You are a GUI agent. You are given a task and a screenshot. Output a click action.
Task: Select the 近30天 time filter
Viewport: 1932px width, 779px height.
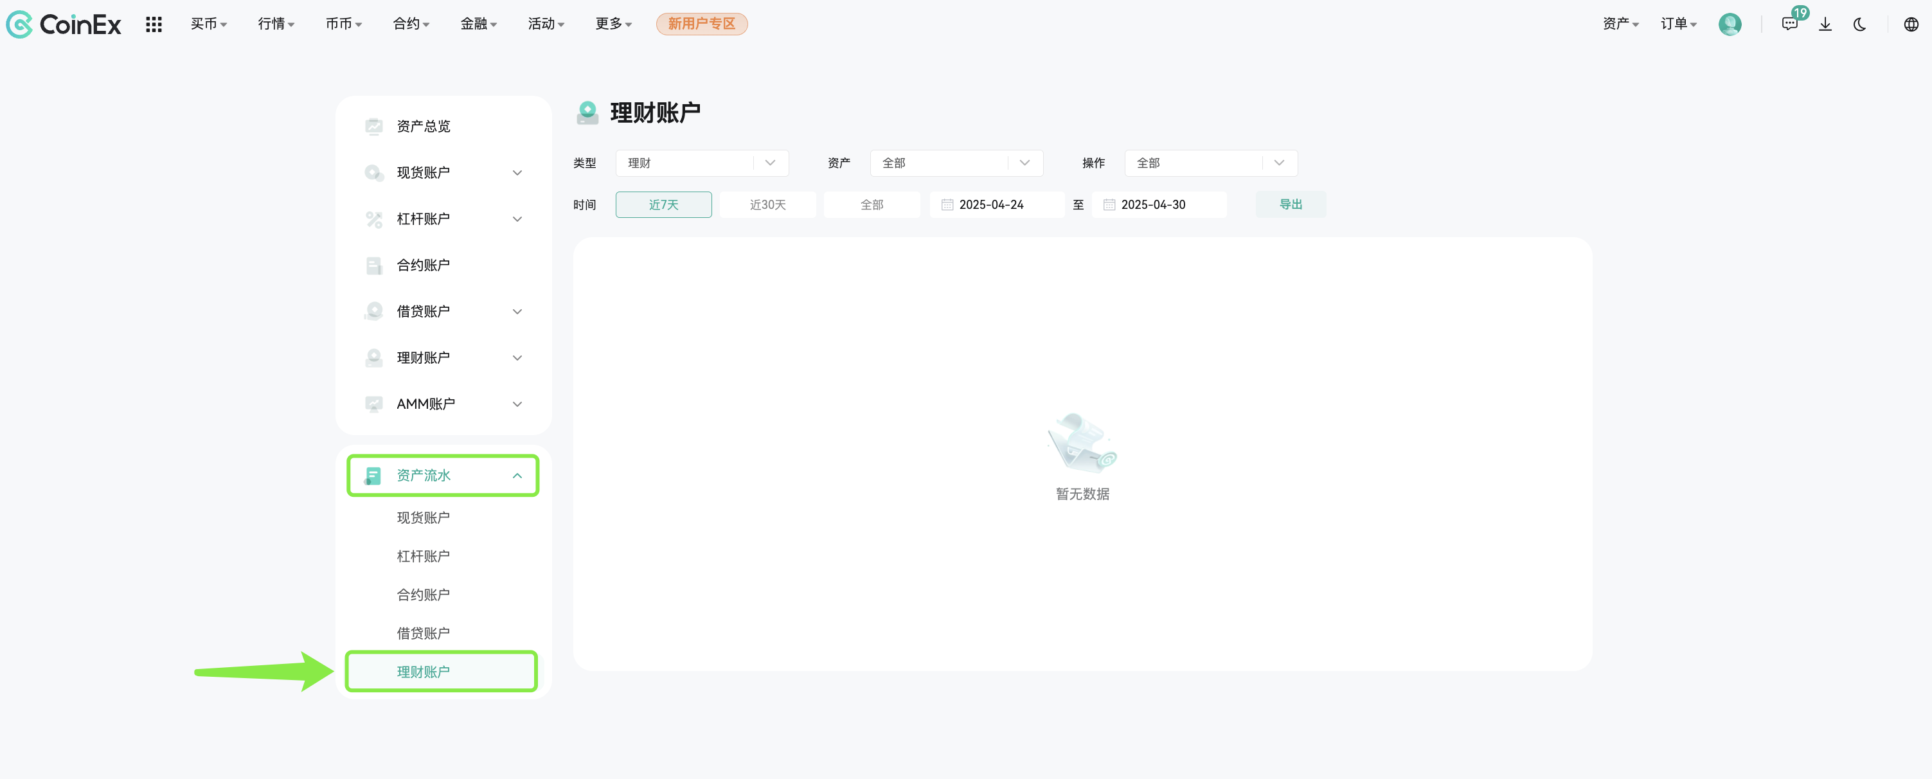point(767,204)
